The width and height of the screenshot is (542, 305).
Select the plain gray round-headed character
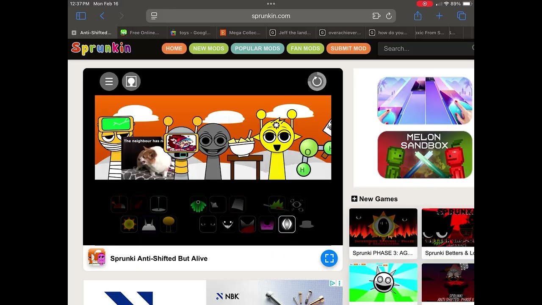click(x=215, y=150)
